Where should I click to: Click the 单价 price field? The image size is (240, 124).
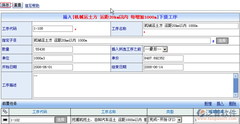pos(163,58)
